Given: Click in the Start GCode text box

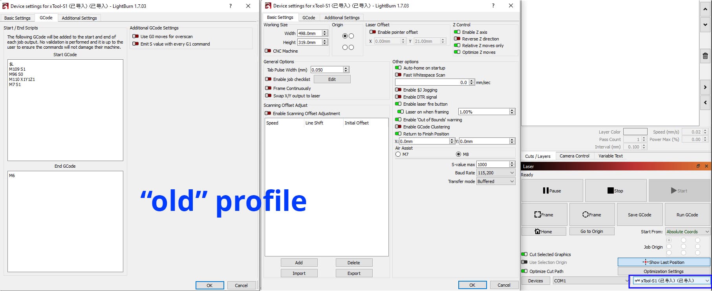Looking at the screenshot, I should coord(65,110).
